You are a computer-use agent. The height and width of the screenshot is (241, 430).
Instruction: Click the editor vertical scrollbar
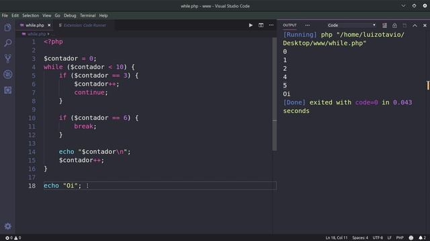click(275, 94)
